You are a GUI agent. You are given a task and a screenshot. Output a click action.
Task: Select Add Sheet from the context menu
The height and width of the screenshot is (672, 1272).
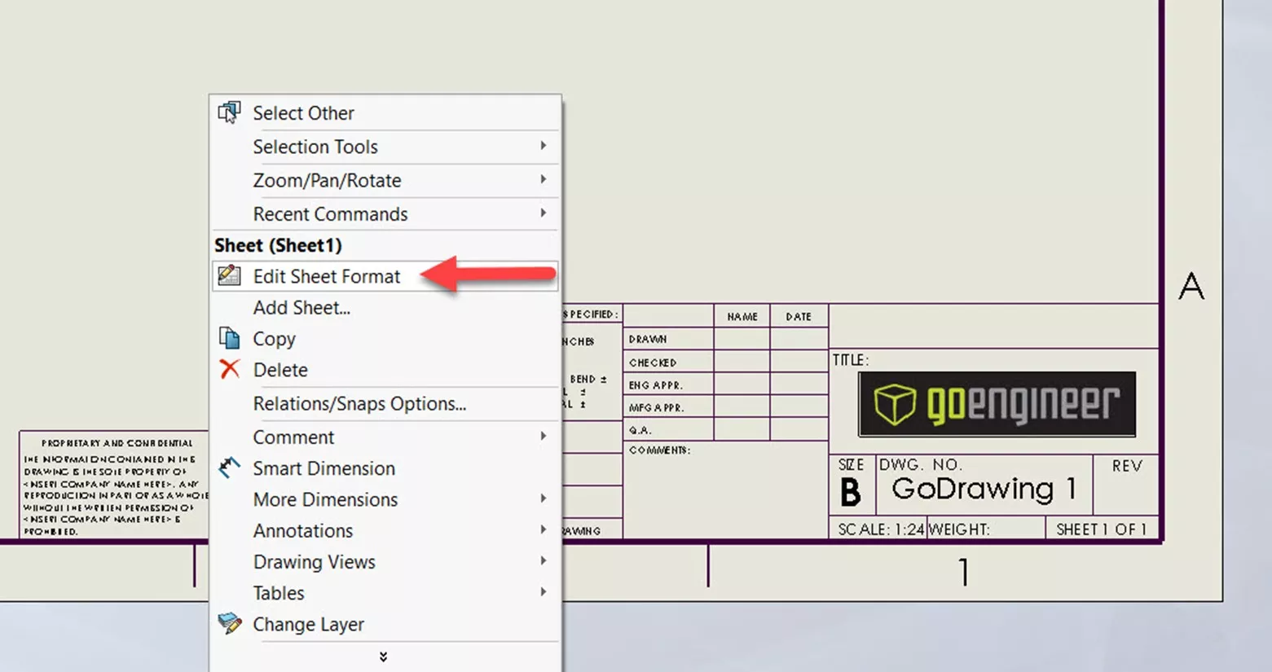pyautogui.click(x=302, y=307)
